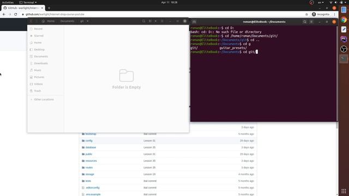The image size is (349, 196).
Task: Click Lesson 35 commit message for database
Action: [x=149, y=148]
